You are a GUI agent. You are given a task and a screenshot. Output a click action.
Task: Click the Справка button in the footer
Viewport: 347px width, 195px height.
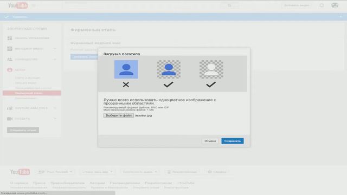tap(217, 172)
